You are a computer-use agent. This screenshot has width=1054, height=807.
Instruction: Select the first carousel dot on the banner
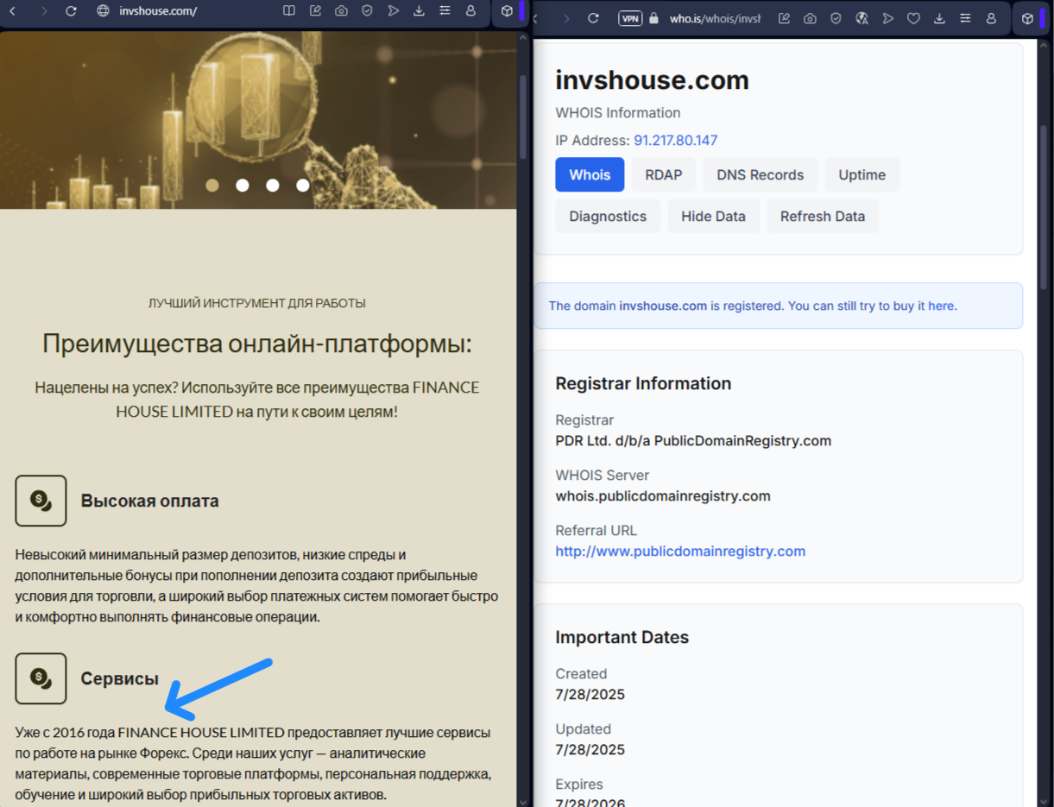coord(212,185)
